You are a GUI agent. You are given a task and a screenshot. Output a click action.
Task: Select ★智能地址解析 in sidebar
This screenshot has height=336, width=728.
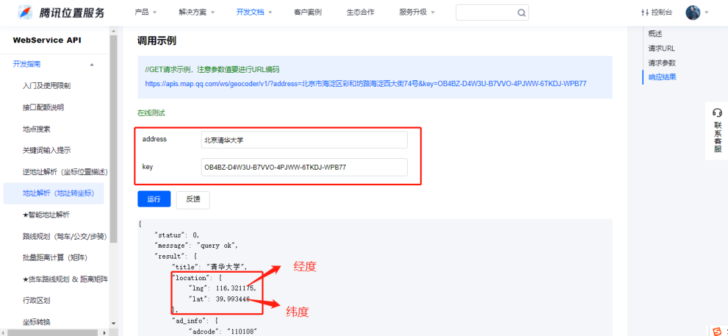(46, 214)
